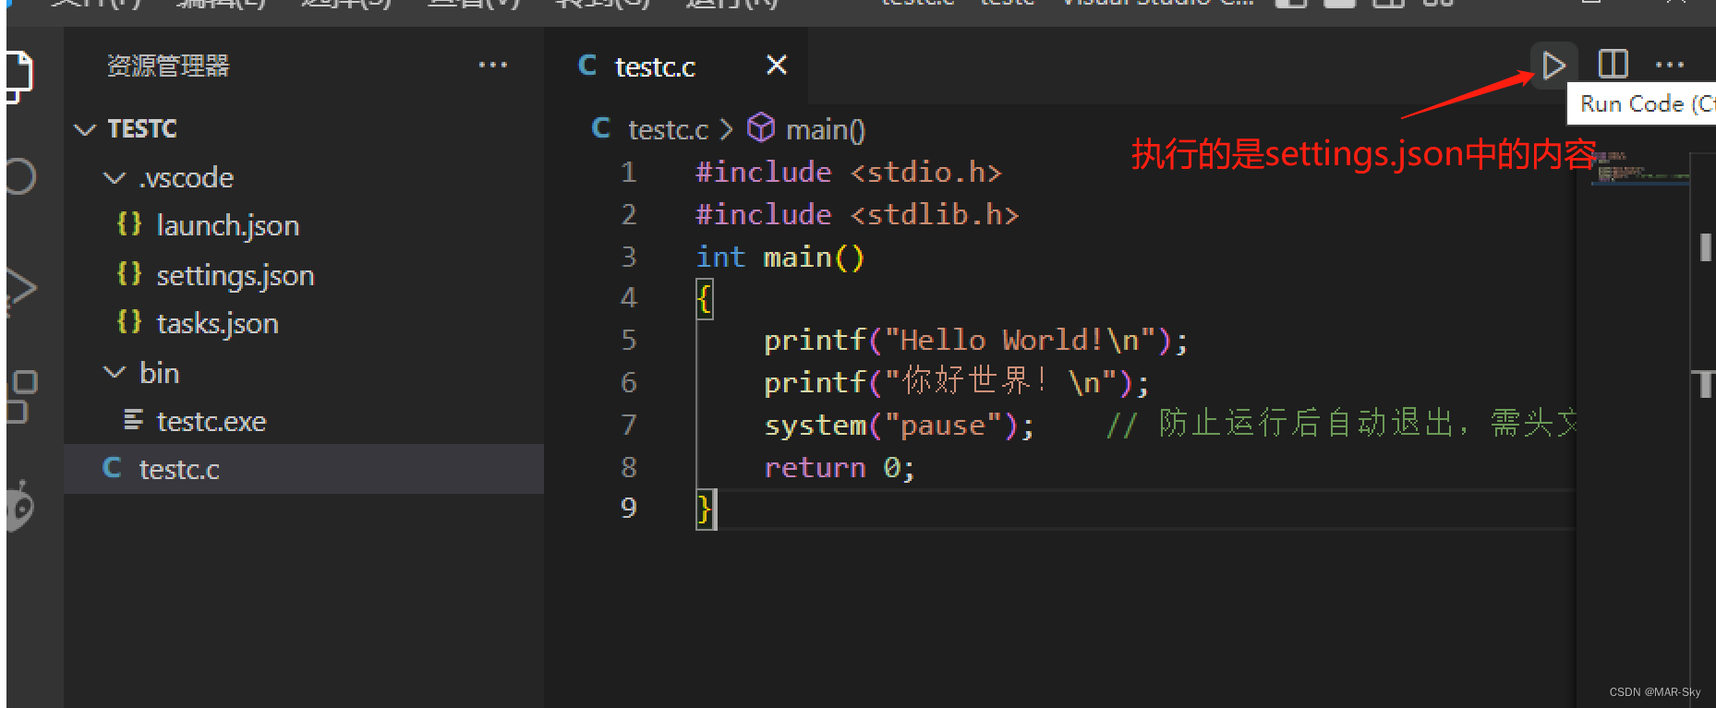Click line number 7 in the gutter
Screen dimensions: 1716x708
(629, 425)
